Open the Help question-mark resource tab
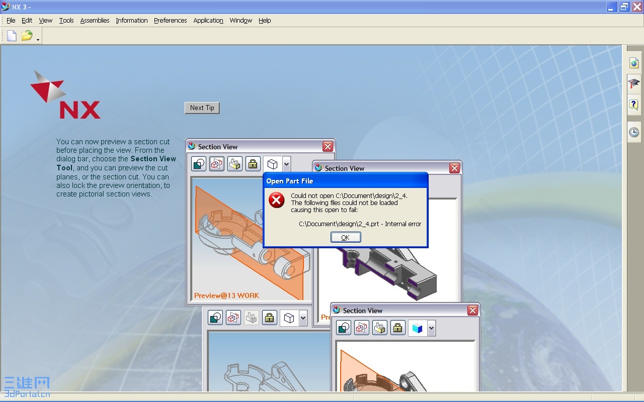The height and width of the screenshot is (402, 644). (x=634, y=105)
